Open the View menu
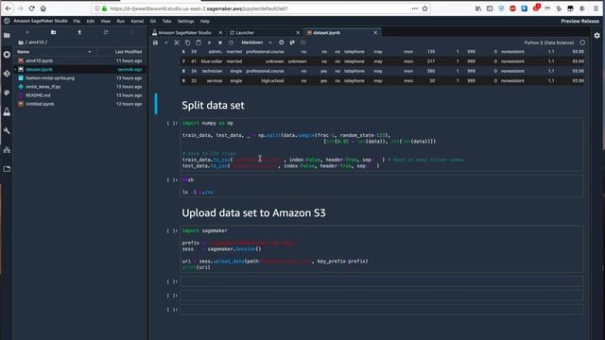 [x=105, y=21]
